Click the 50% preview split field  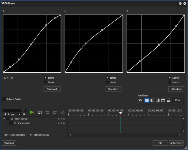point(177,100)
